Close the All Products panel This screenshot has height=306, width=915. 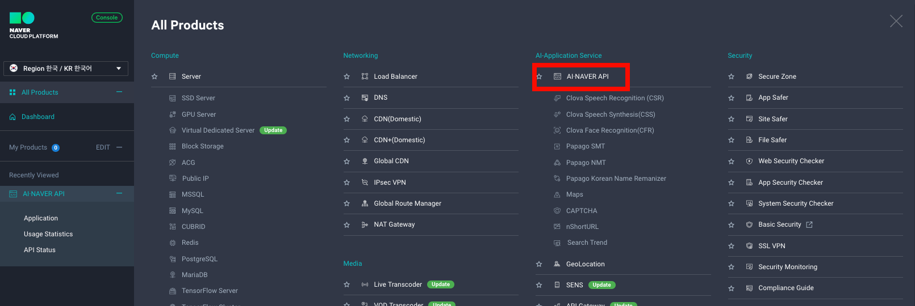(896, 22)
